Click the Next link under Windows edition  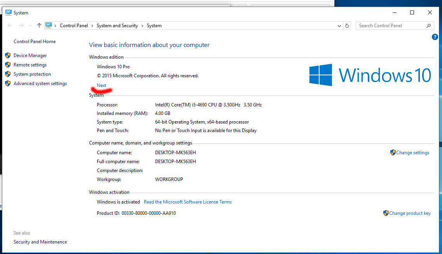(101, 85)
